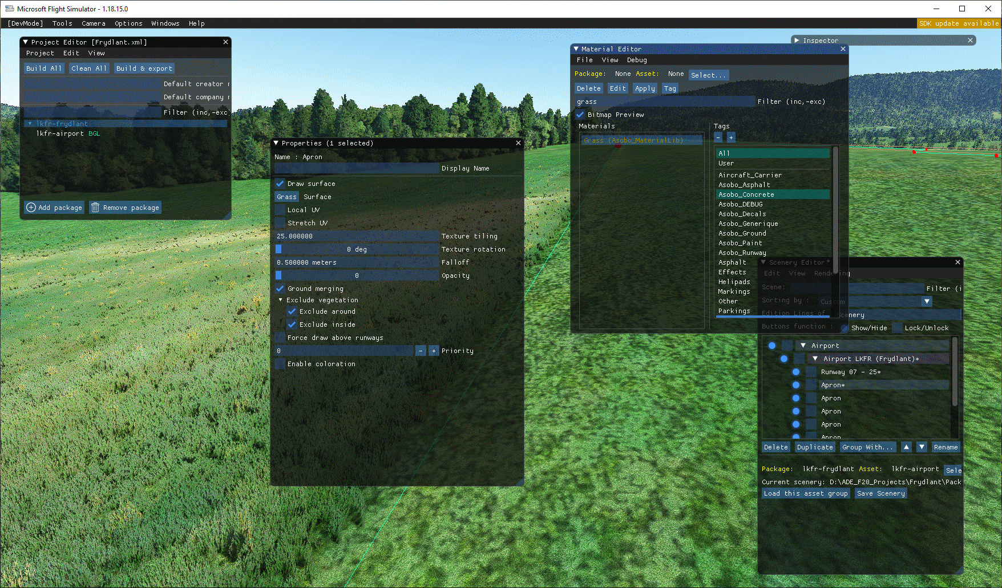Click the plus button under Tags
This screenshot has width=1002, height=588.
(x=731, y=137)
